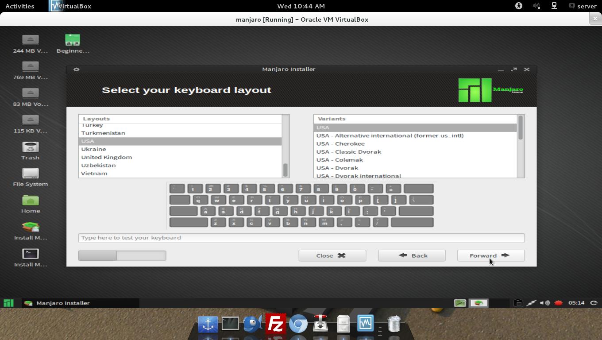Screen dimensions: 602x340
Task: Click the installer progress bar
Action: pos(122,255)
